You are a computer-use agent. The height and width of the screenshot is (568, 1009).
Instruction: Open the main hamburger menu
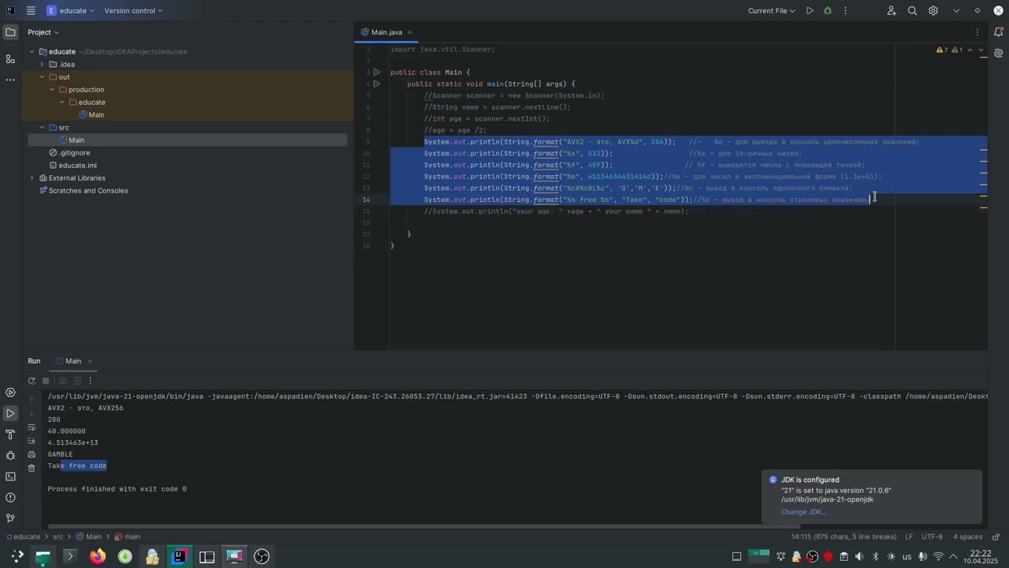[30, 11]
